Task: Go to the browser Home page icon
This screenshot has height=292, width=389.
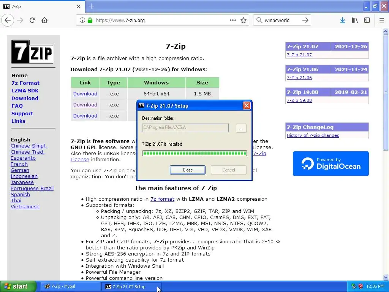Action: 44,21
